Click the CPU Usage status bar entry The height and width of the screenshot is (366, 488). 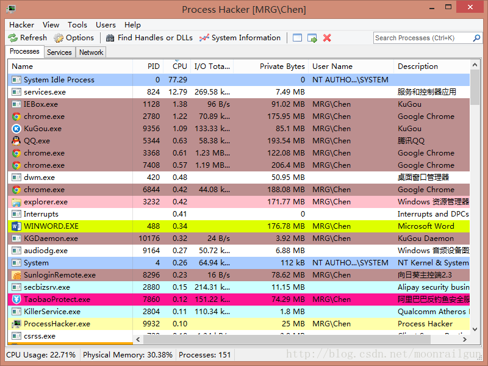point(41,355)
